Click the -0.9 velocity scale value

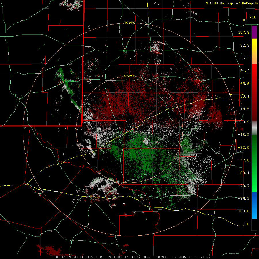pyautogui.click(x=245, y=122)
